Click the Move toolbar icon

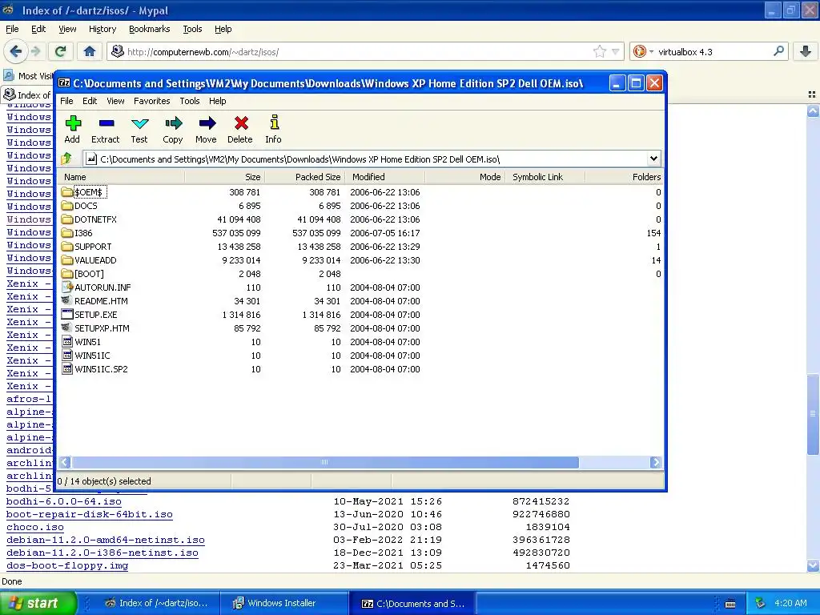tap(206, 129)
